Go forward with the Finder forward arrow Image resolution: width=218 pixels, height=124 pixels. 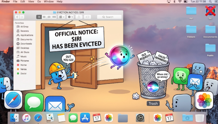pos(22,17)
